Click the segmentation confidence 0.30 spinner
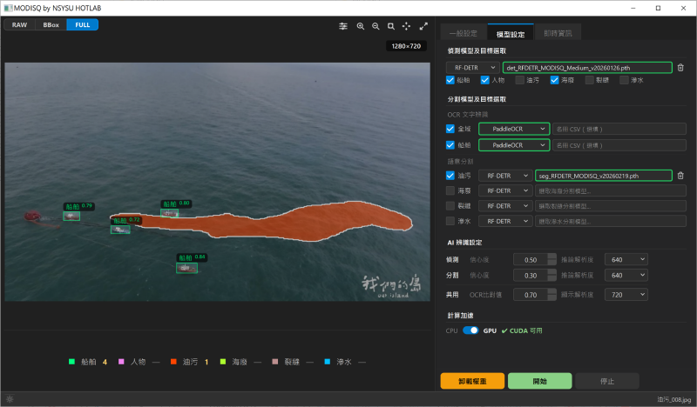Viewport: 697px width, 407px height. [x=534, y=275]
